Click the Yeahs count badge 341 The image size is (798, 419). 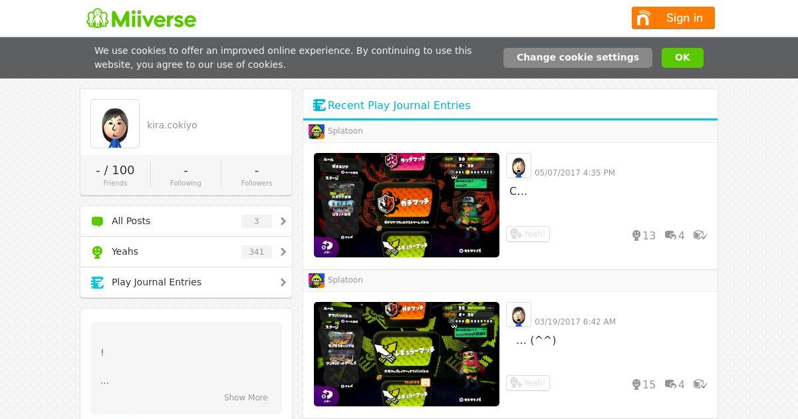[x=257, y=252]
